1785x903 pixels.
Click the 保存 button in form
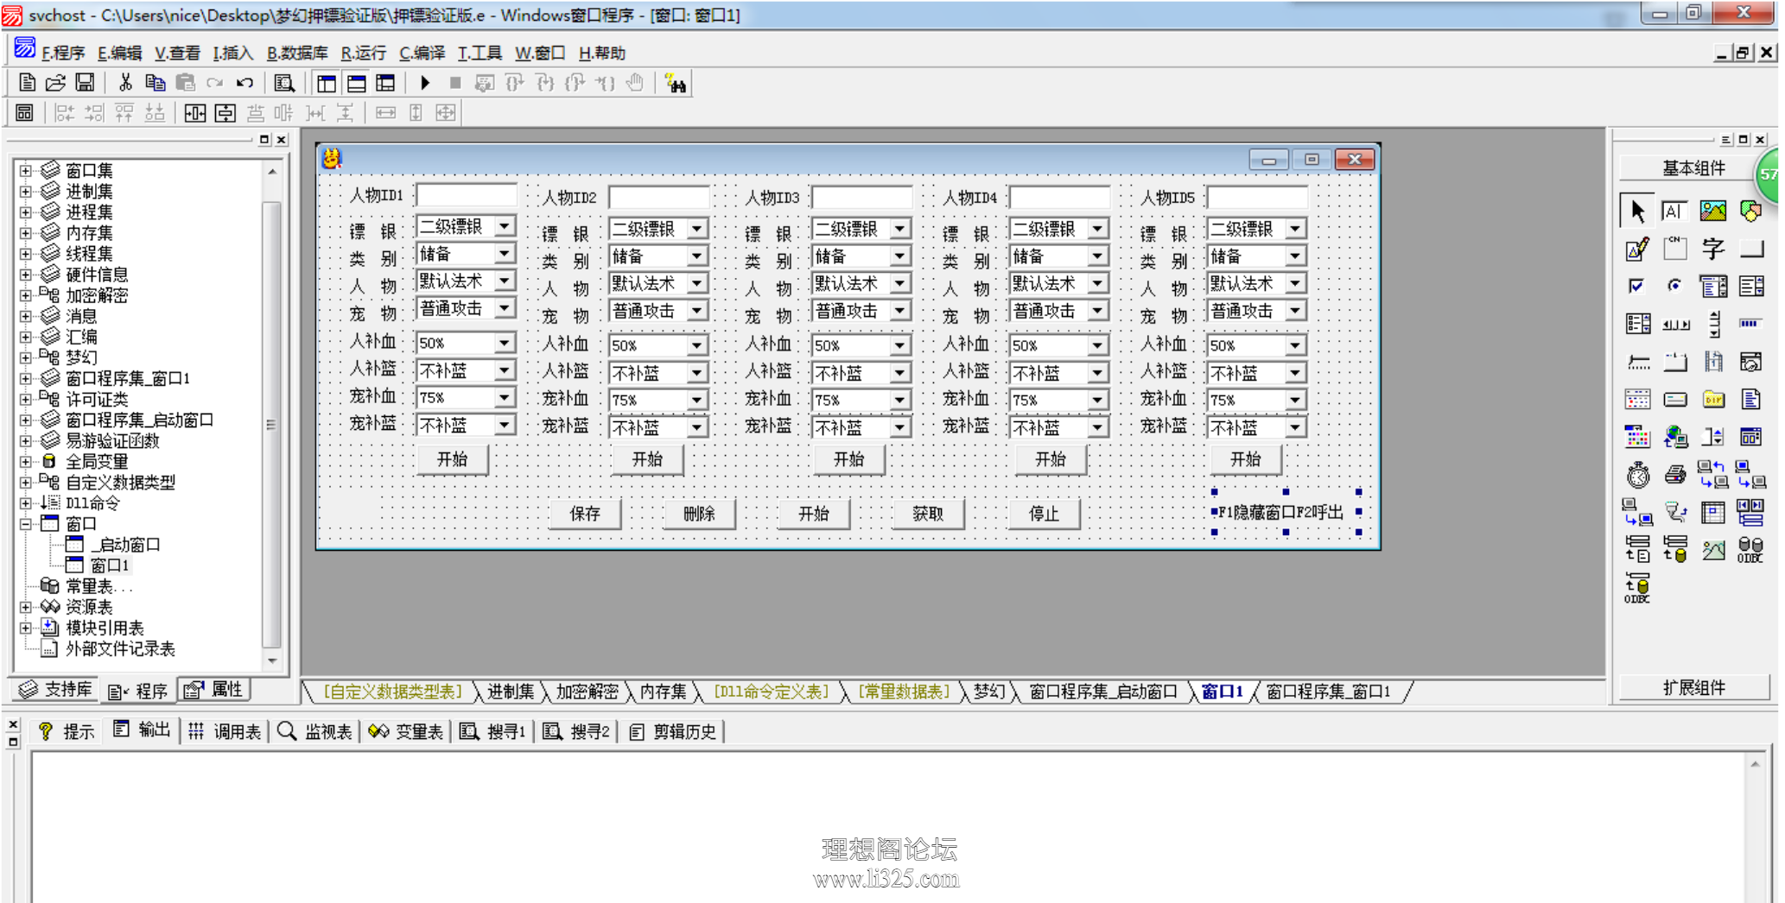click(586, 514)
